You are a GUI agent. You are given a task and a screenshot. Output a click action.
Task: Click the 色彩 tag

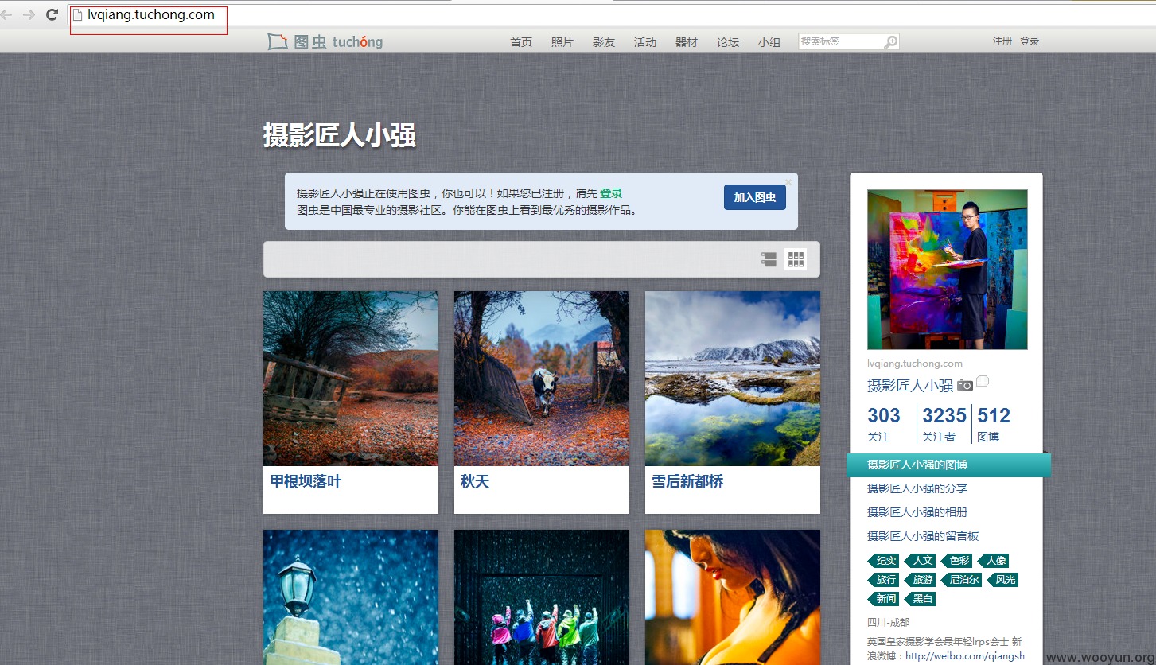click(958, 561)
